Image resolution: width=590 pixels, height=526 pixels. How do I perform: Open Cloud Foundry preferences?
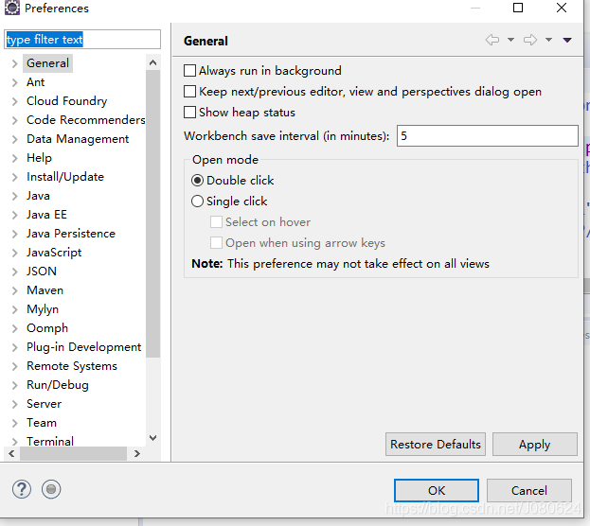66,101
